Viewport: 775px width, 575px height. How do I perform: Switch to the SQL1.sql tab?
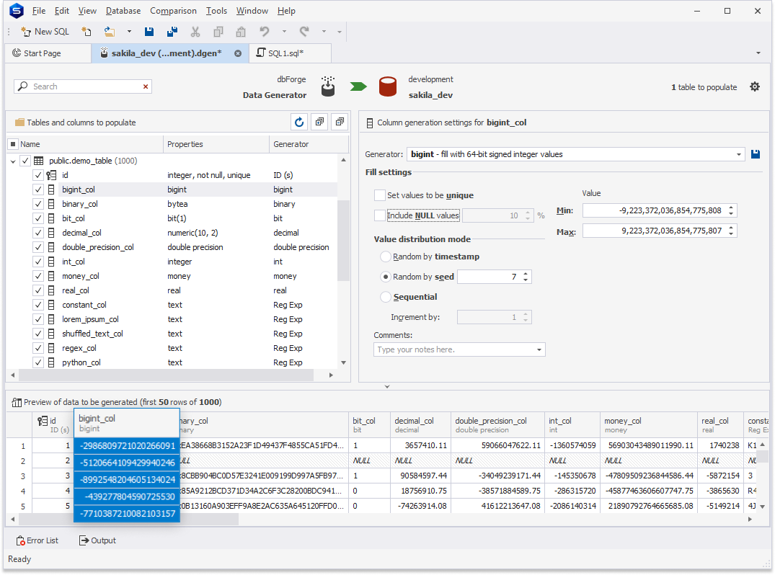285,53
